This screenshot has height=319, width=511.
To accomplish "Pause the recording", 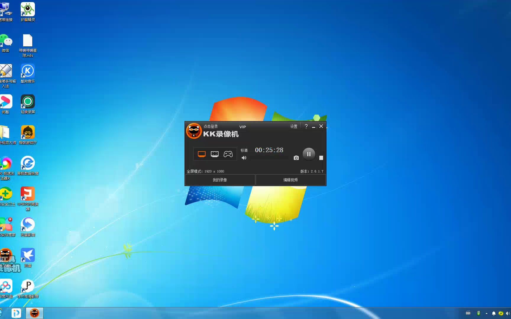I will (x=309, y=154).
